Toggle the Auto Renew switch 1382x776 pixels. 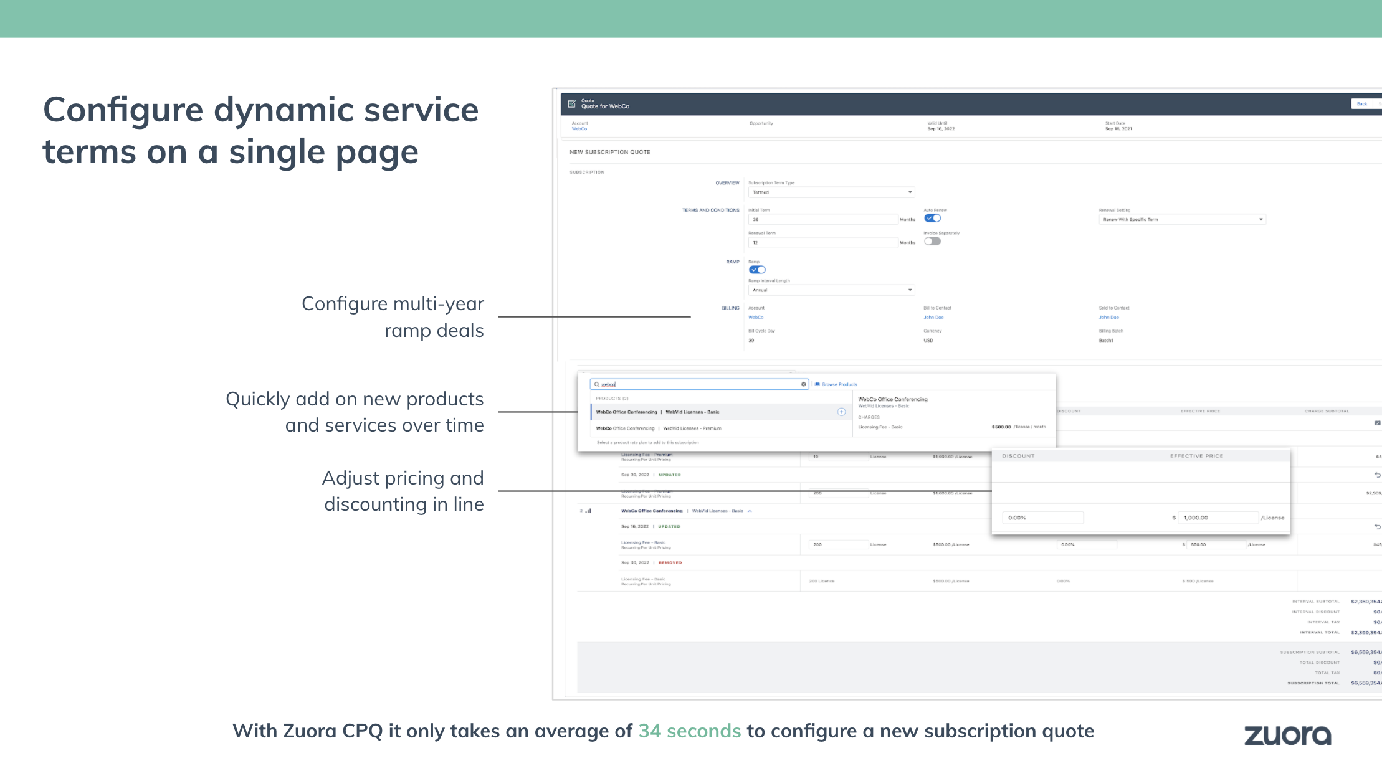932,219
